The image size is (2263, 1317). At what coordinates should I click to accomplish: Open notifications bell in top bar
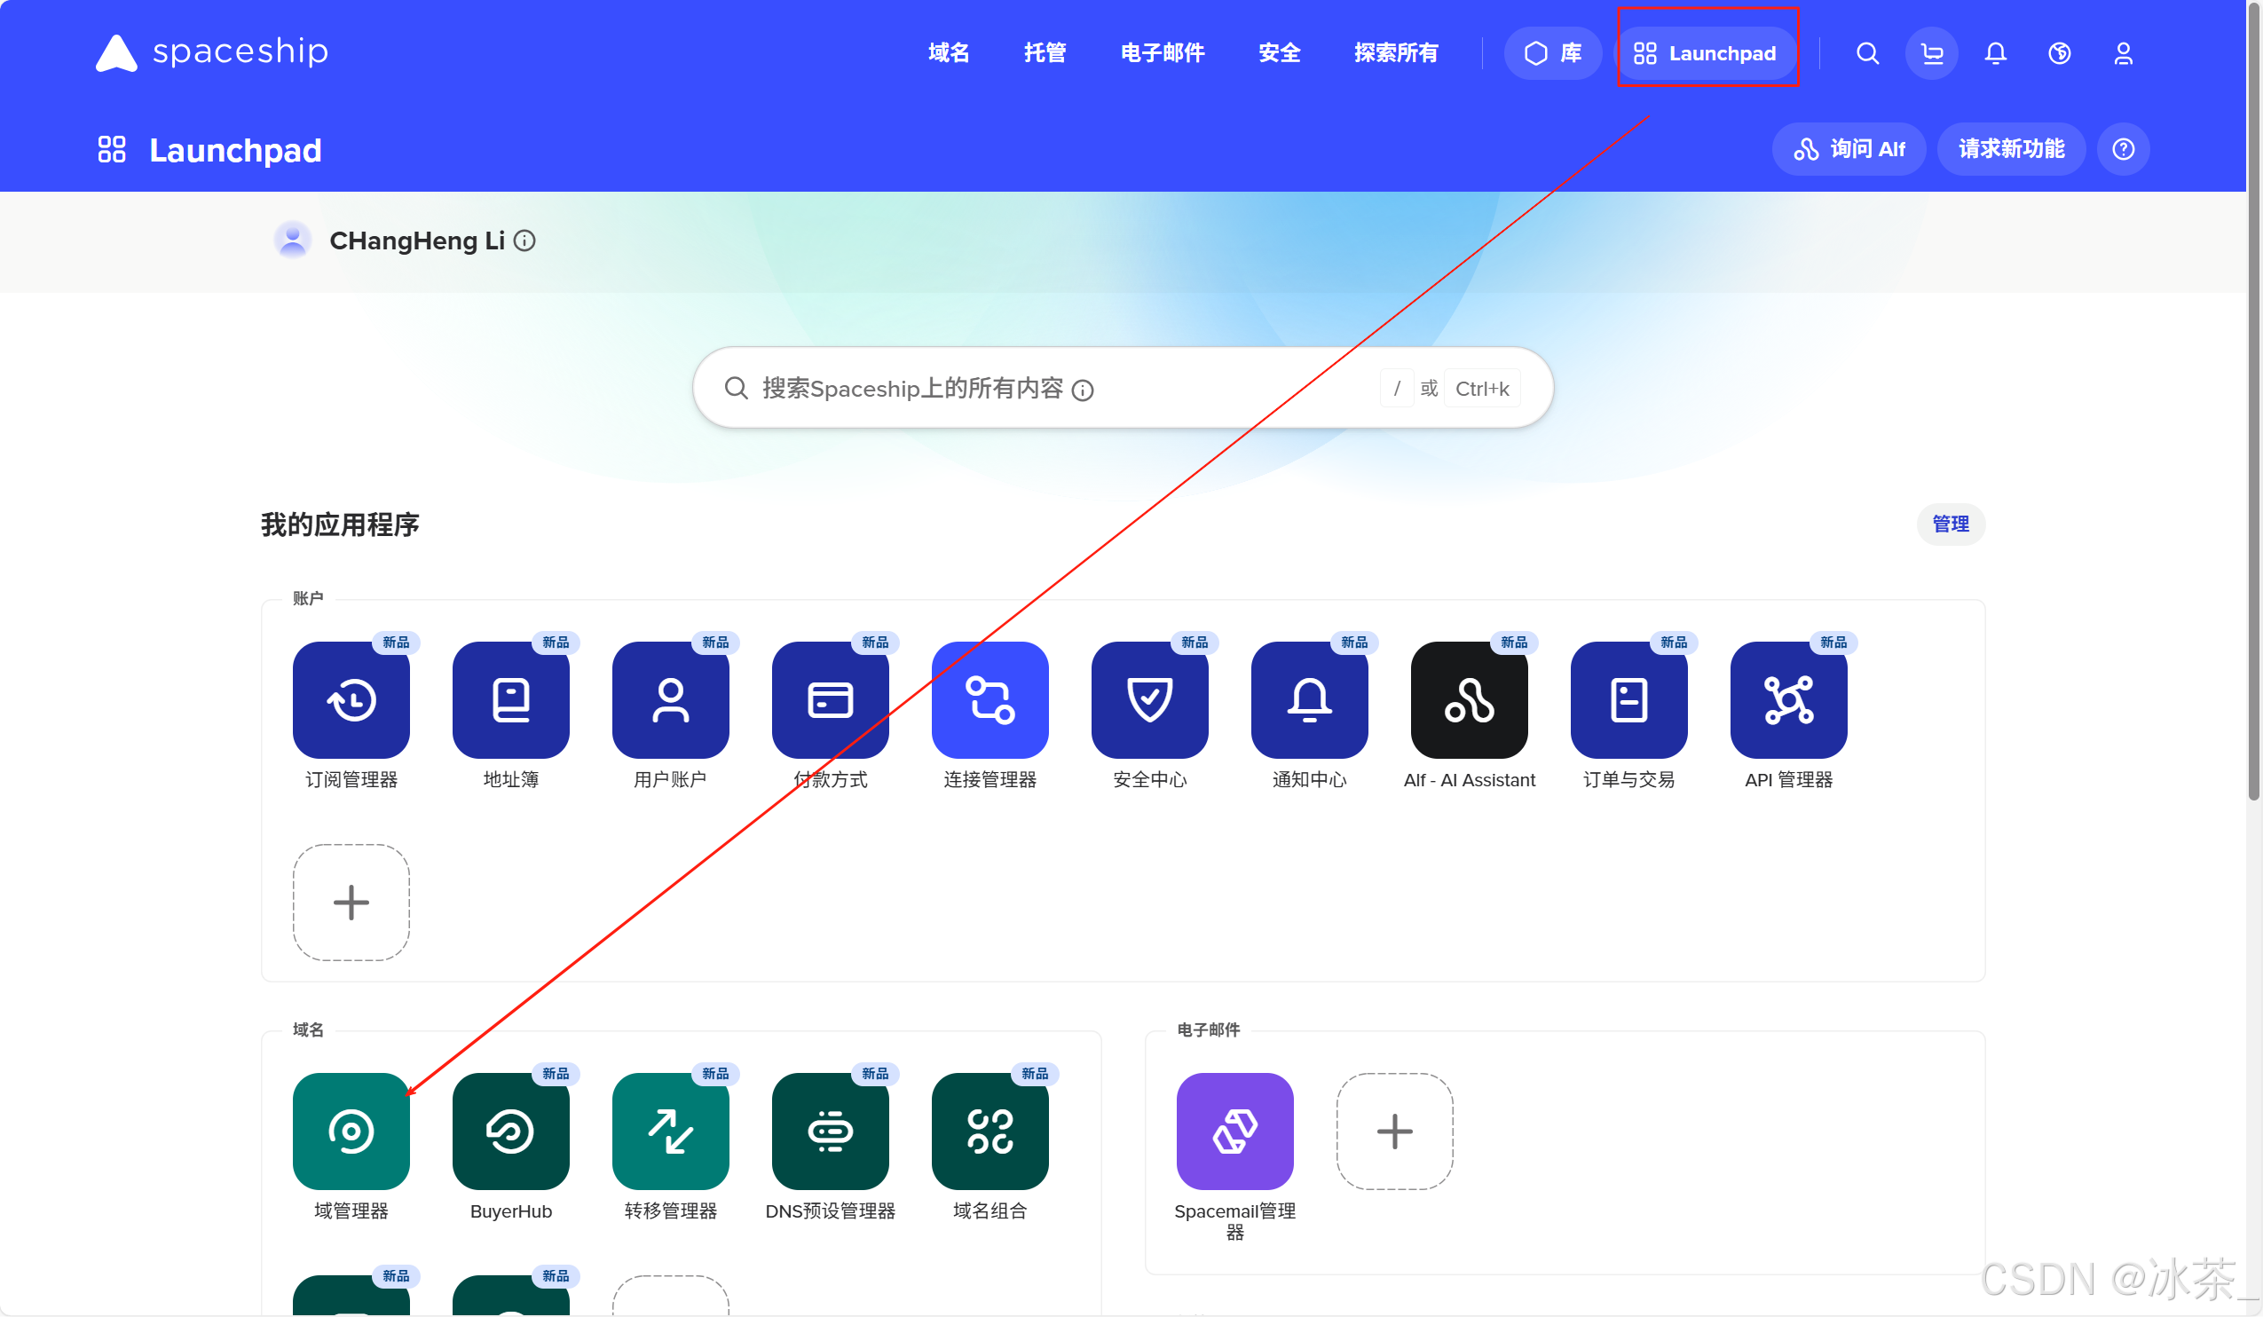1994,54
